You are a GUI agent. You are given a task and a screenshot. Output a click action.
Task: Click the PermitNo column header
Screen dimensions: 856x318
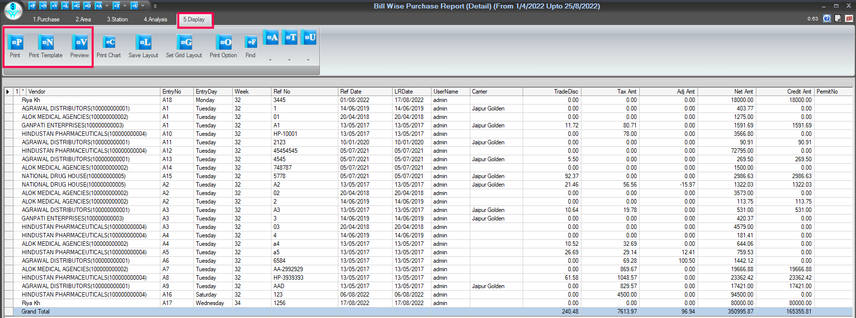pos(833,92)
